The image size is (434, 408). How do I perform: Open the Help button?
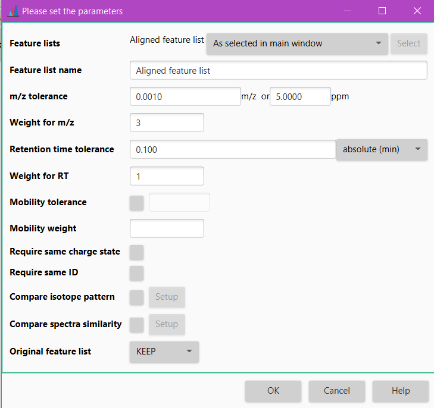[x=401, y=391]
